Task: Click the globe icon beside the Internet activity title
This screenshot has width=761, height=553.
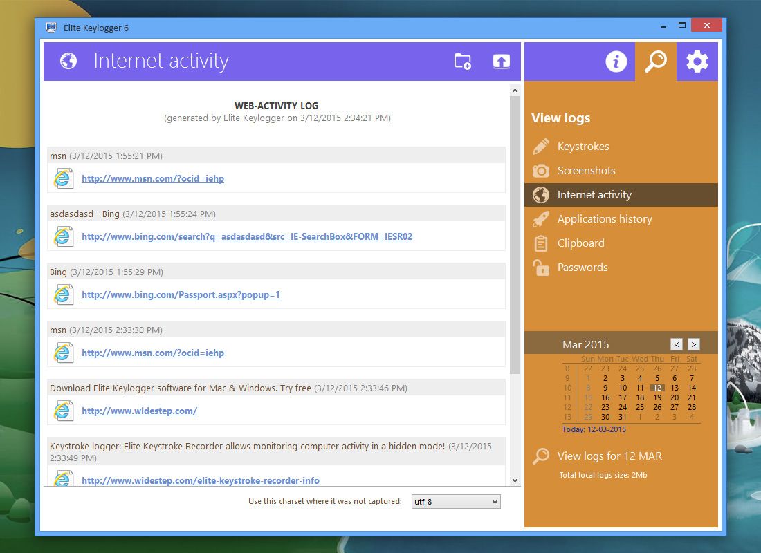Action: tap(68, 61)
